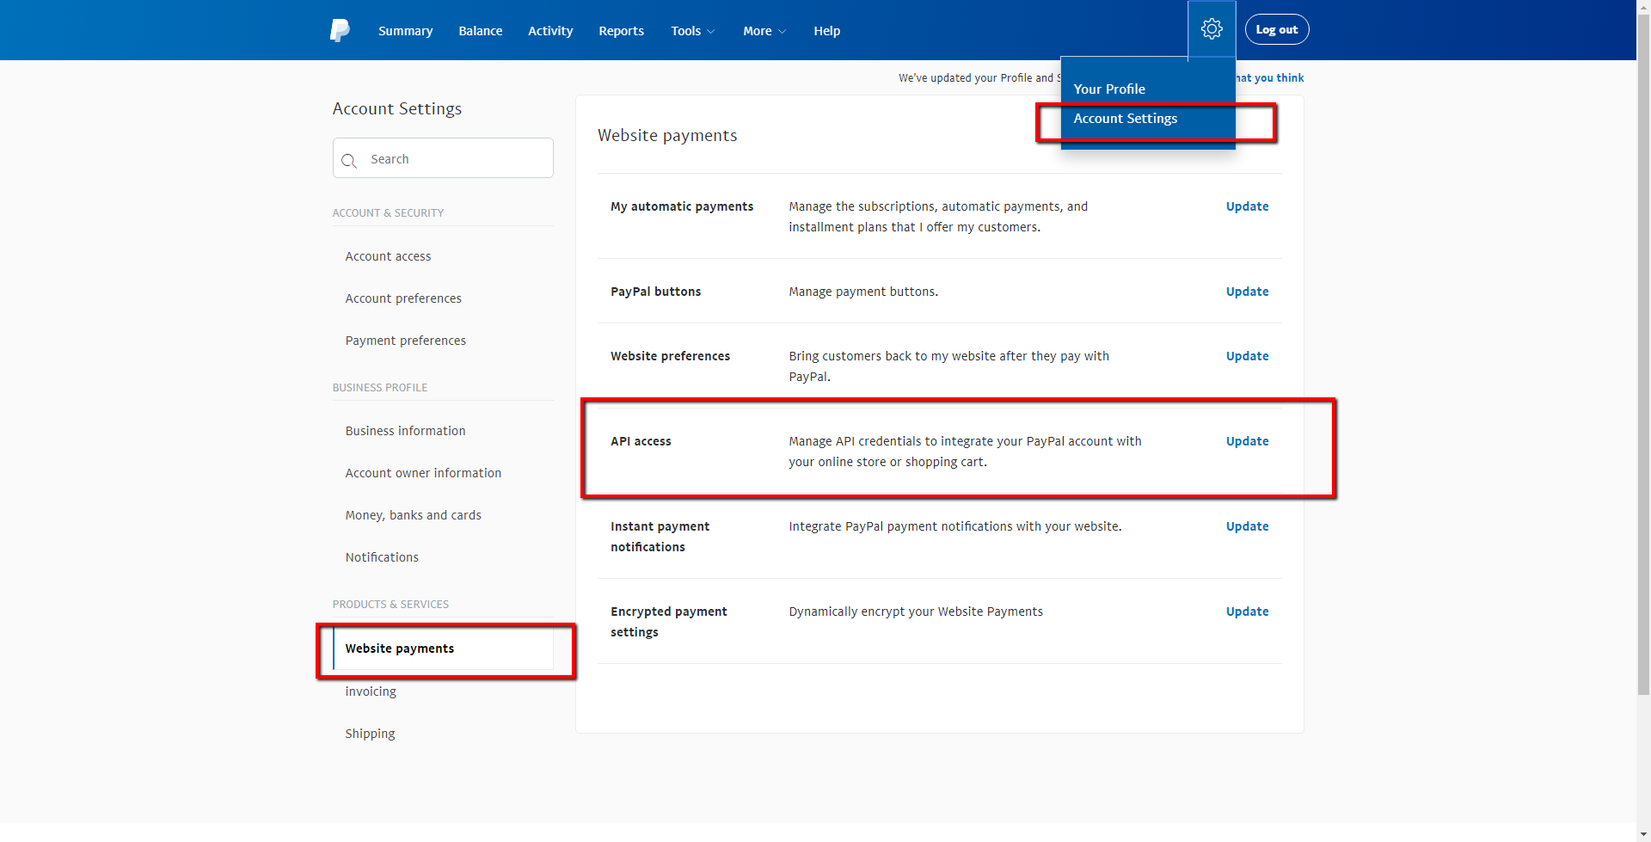Update Encrypted payment settings
The width and height of the screenshot is (1651, 842).
(x=1247, y=612)
